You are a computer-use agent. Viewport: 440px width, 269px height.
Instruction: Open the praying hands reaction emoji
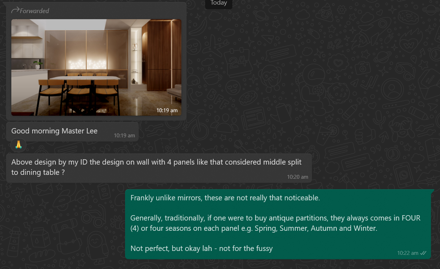pos(18,144)
